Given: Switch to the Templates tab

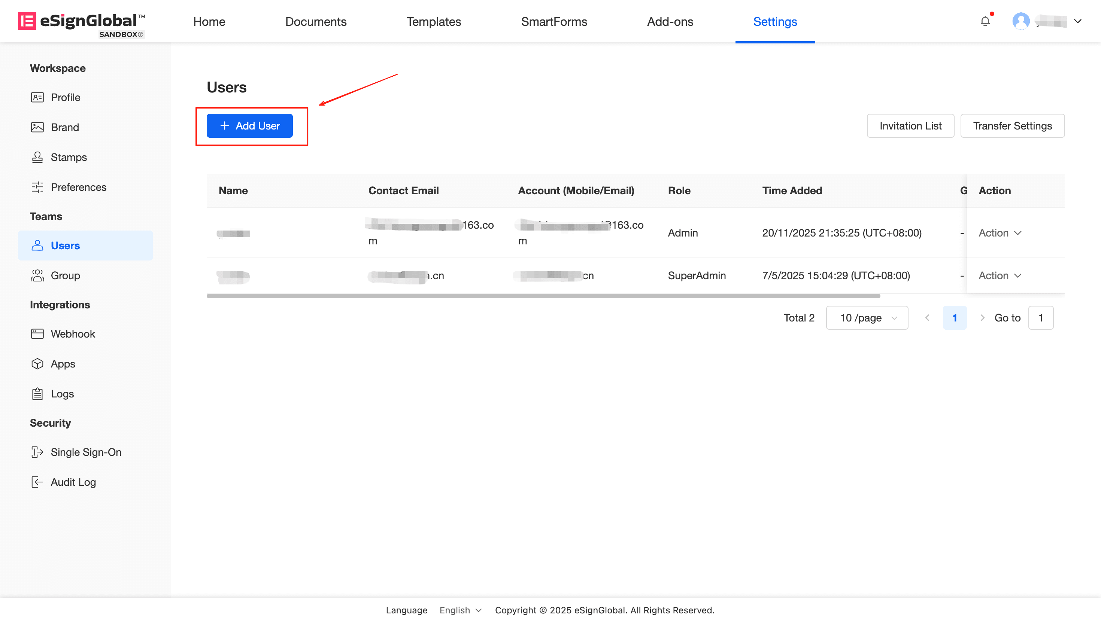Looking at the screenshot, I should click(433, 21).
